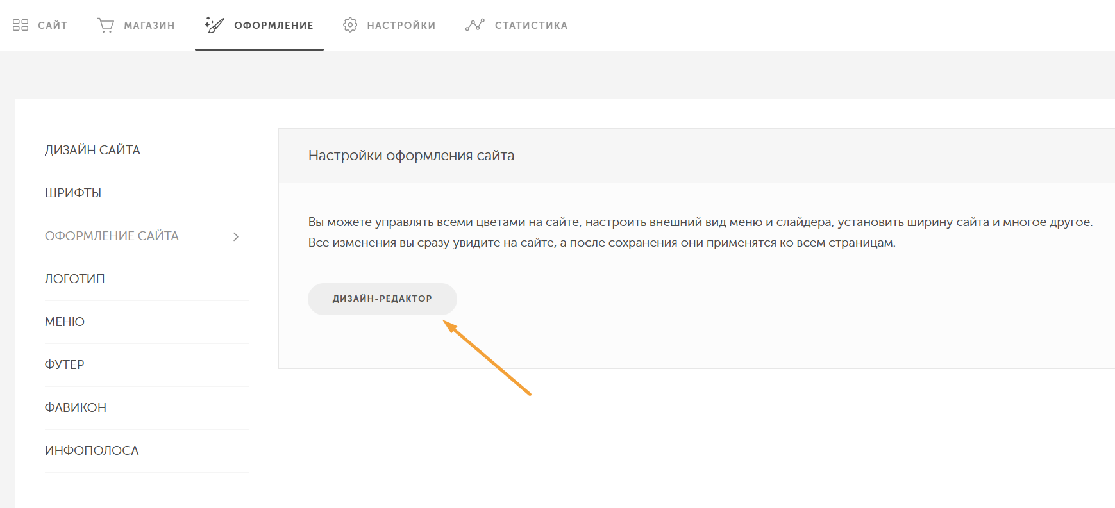Go to the Настройки tab label

(401, 26)
